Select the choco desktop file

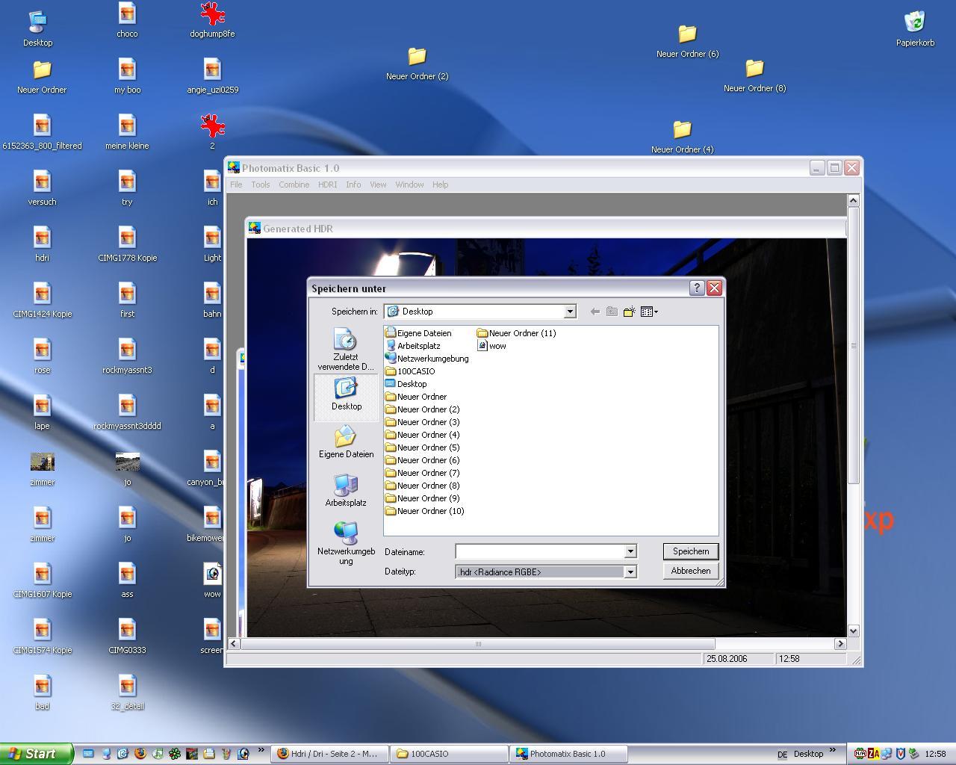coord(127,20)
